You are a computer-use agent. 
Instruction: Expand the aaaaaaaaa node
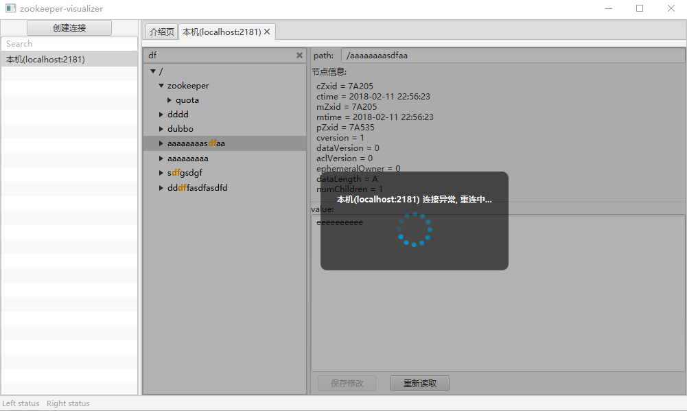(x=161, y=158)
